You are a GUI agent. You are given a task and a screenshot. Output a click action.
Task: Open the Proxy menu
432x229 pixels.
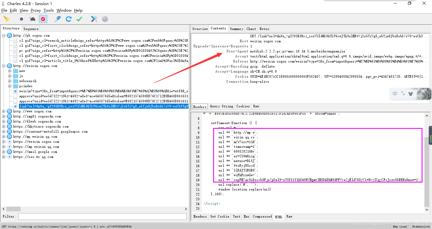pyautogui.click(x=36, y=10)
